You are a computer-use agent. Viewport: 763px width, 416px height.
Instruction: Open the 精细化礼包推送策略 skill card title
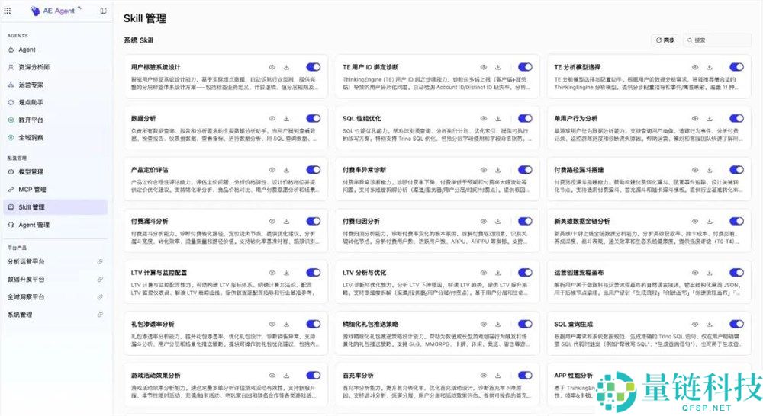pos(371,324)
